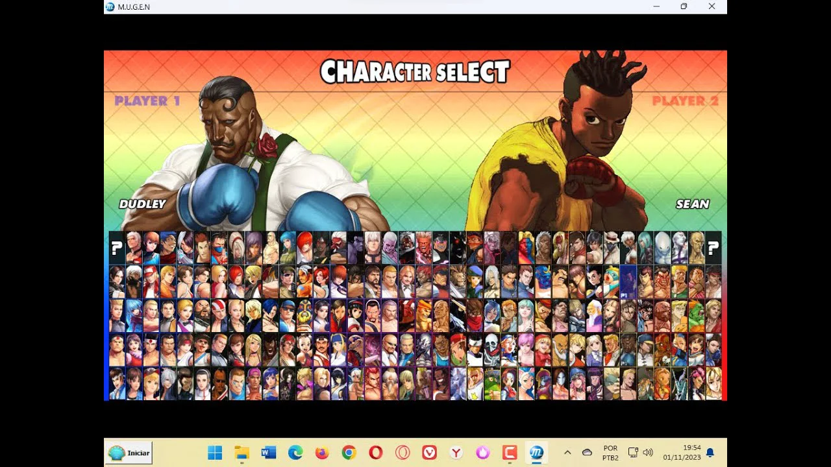
Task: Click the M.U.G.E.N title bar icon
Action: 110,6
